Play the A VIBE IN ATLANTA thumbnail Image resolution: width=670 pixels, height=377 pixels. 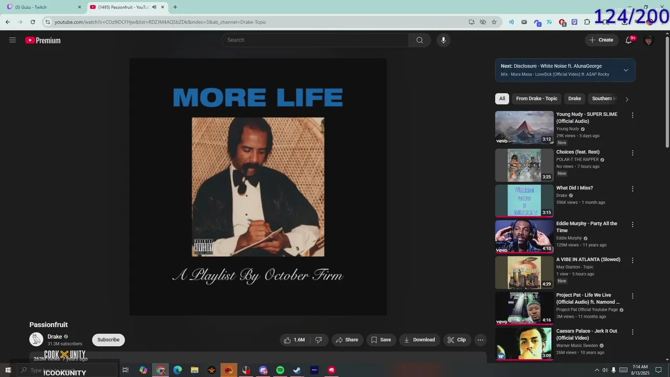(x=524, y=272)
